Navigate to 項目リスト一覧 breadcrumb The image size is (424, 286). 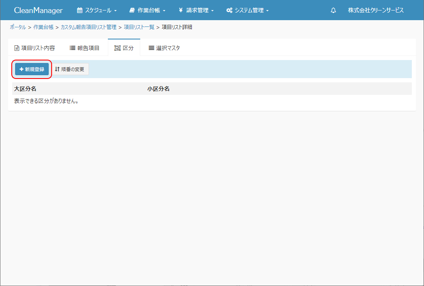(139, 27)
